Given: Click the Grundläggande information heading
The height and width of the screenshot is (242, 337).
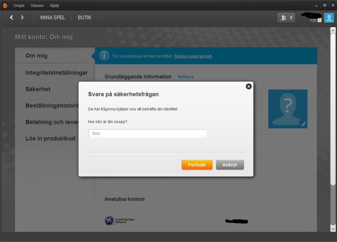Looking at the screenshot, I should [138, 77].
